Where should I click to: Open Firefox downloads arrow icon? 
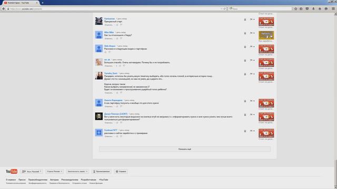click(x=313, y=9)
